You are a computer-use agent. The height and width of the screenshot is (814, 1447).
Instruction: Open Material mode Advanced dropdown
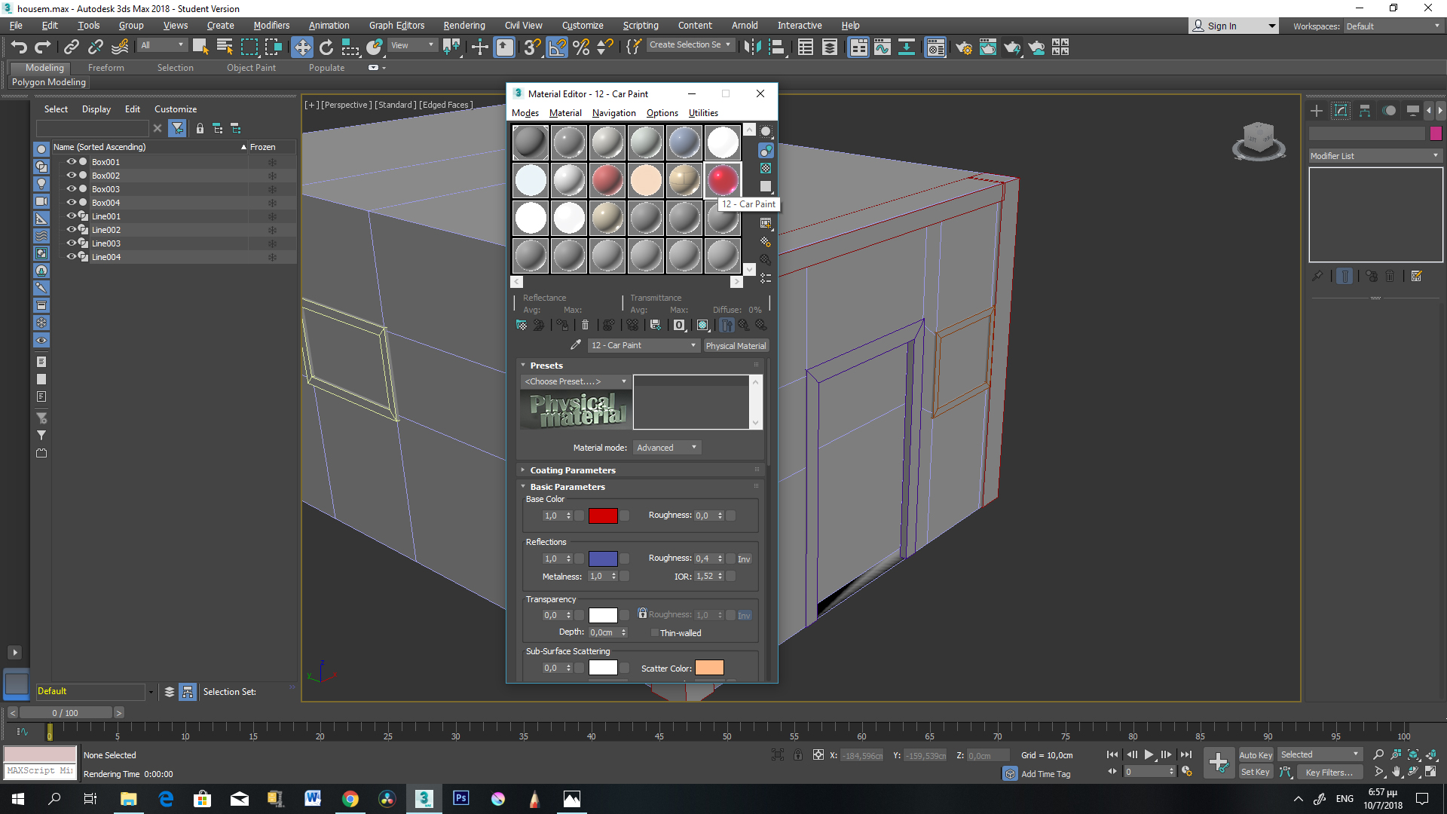tap(667, 448)
